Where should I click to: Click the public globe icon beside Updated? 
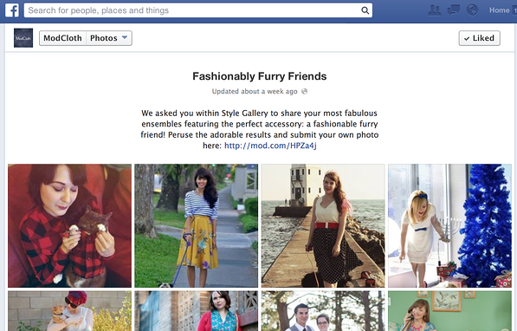[304, 91]
